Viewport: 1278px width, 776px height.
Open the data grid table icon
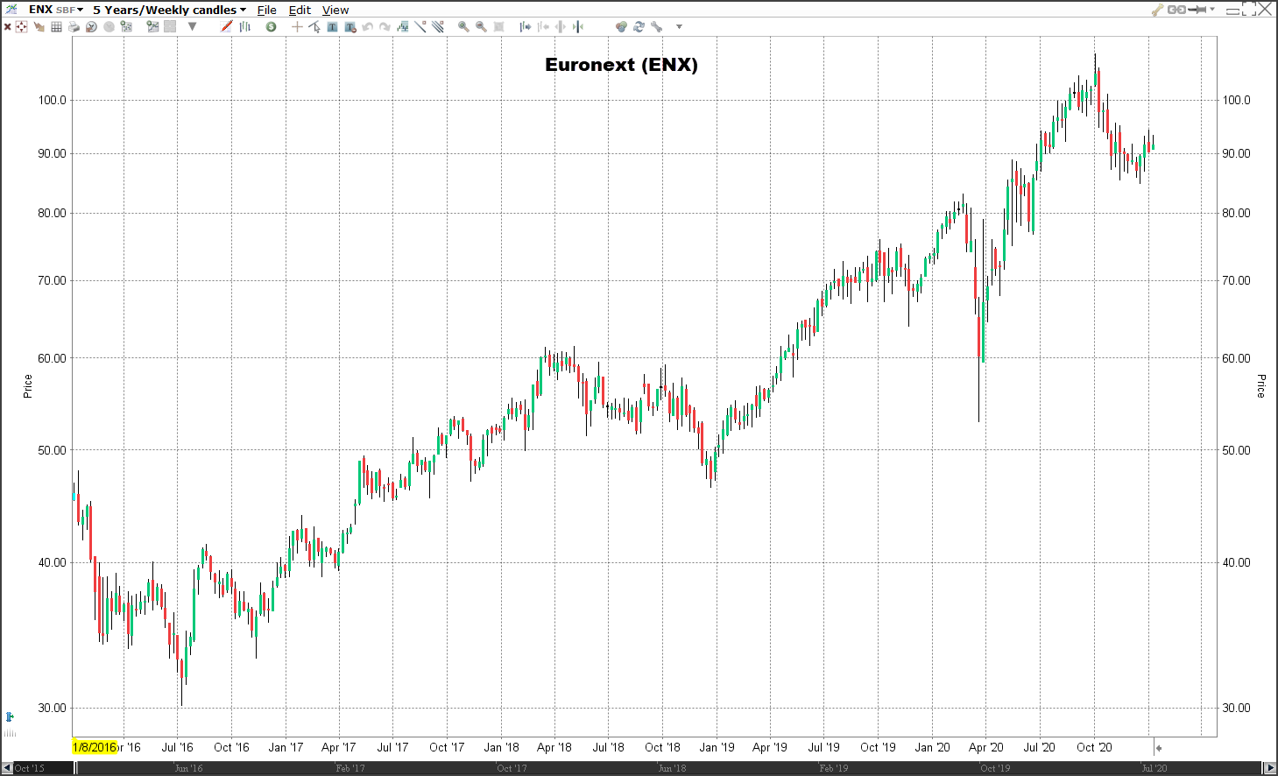[x=56, y=27]
